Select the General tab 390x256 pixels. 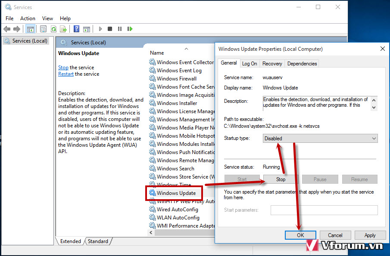click(228, 63)
